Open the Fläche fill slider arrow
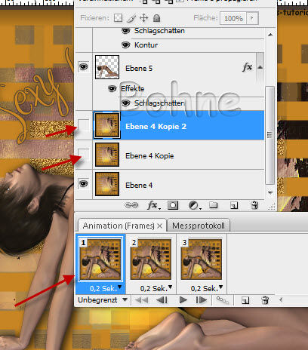This screenshot has width=308, height=350. [252, 18]
